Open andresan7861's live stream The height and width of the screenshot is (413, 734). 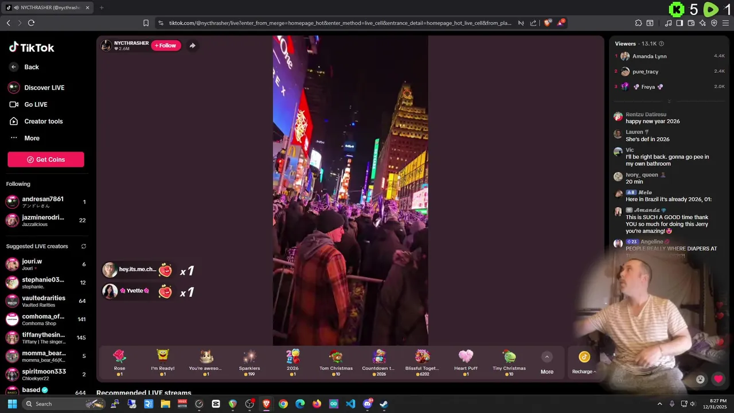[46, 202]
